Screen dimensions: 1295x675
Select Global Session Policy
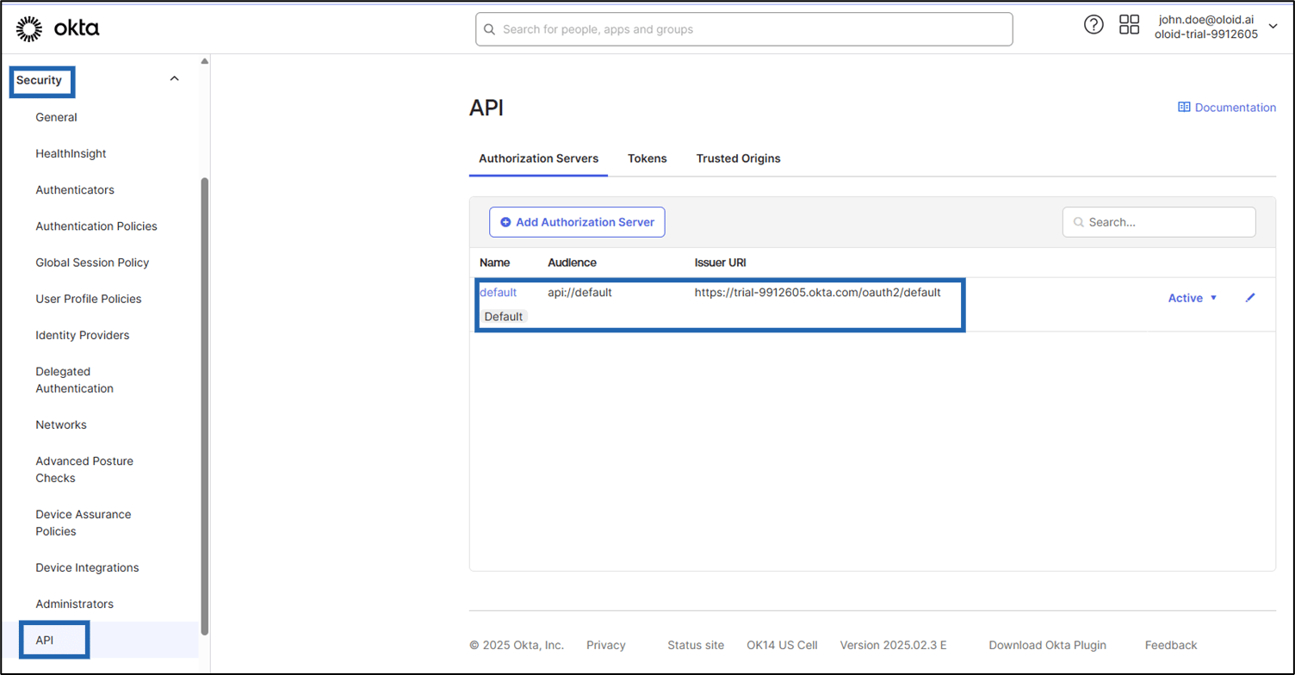click(x=92, y=263)
